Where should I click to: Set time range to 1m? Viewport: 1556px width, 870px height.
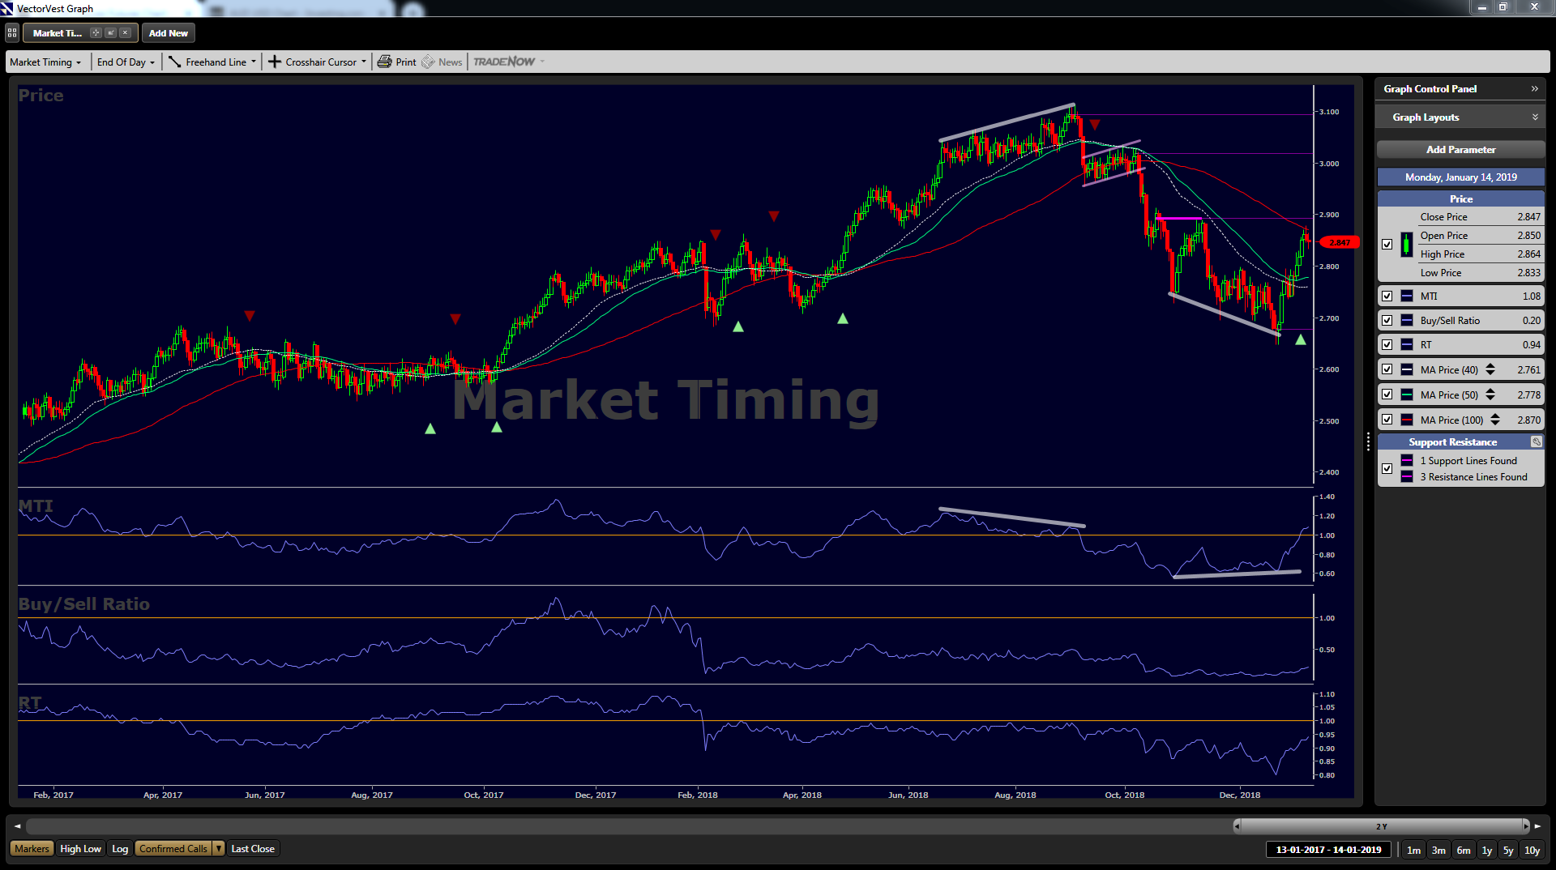[x=1413, y=851]
